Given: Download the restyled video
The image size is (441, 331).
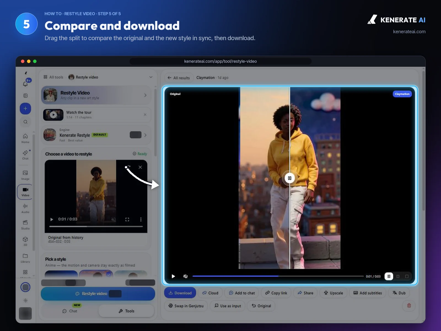Looking at the screenshot, I should click(x=180, y=293).
